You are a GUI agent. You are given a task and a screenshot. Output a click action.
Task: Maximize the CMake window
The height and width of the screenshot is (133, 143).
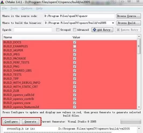tap(129, 1)
